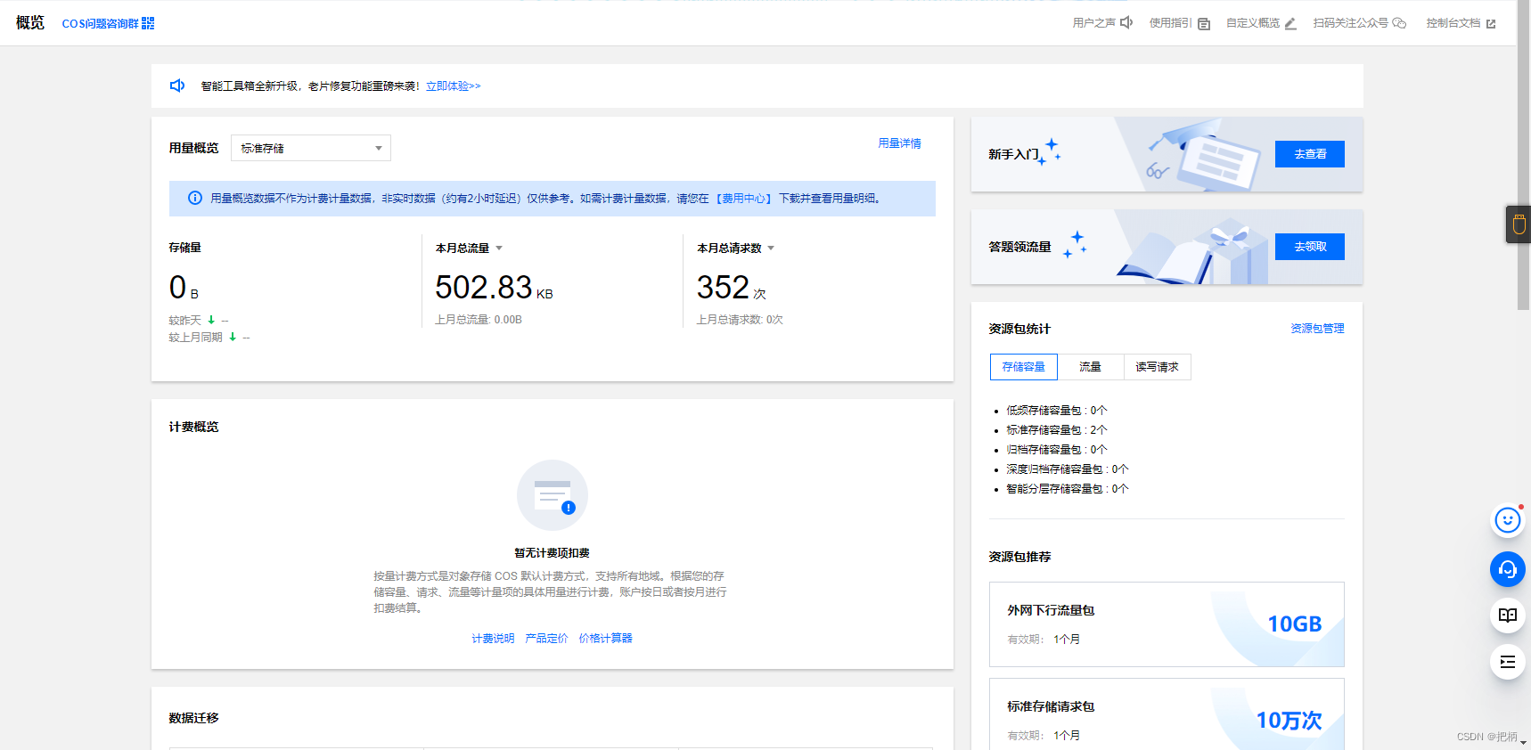
Task: Click the 深度归档存储容量包 : 0个 entry
Action: pos(1067,469)
